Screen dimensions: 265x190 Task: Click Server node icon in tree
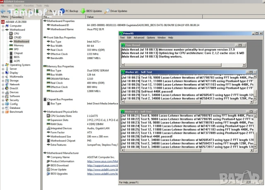pyautogui.click(x=7, y=69)
